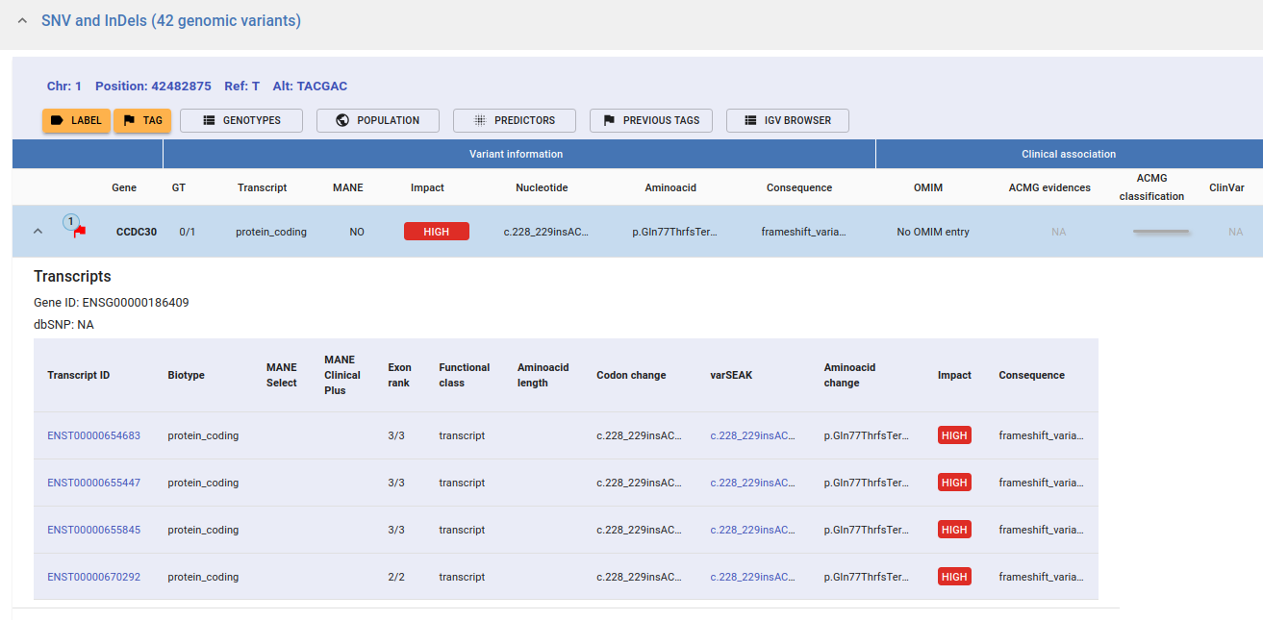Viewport: 1263px width, 620px height.
Task: Launch the IGV Browser view
Action: (787, 120)
